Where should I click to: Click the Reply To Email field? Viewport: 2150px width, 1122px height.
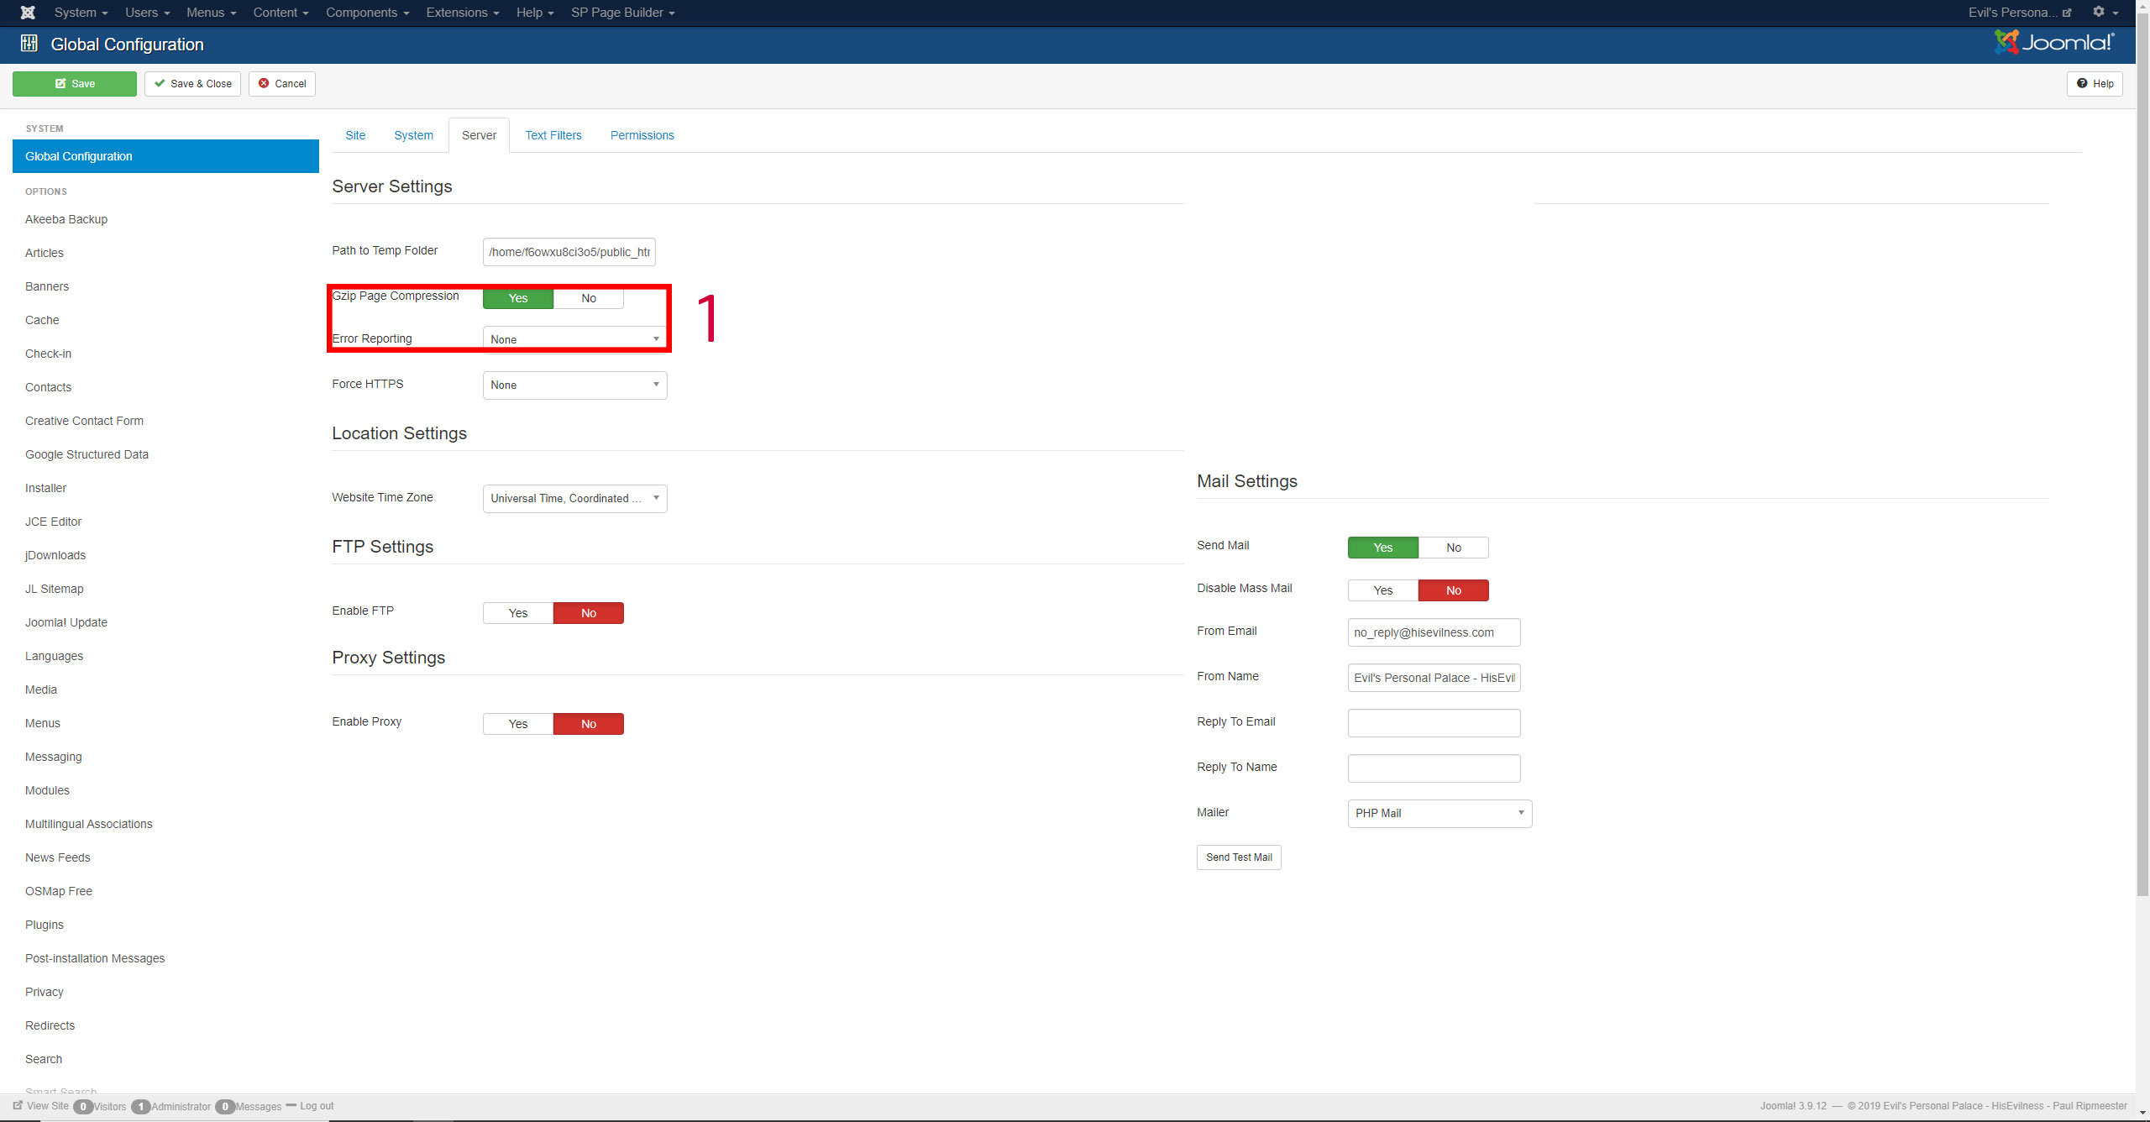tap(1434, 723)
